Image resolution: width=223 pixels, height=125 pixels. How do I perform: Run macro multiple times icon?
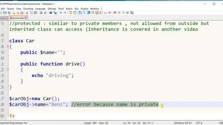[128, 13]
